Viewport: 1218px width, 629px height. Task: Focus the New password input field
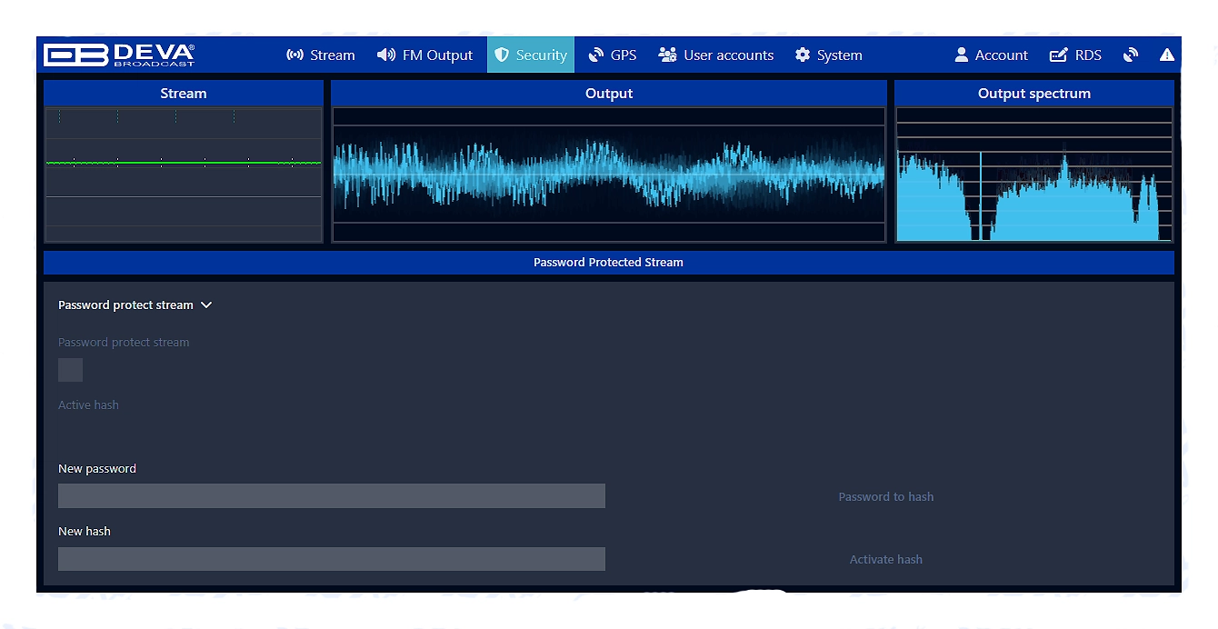332,496
